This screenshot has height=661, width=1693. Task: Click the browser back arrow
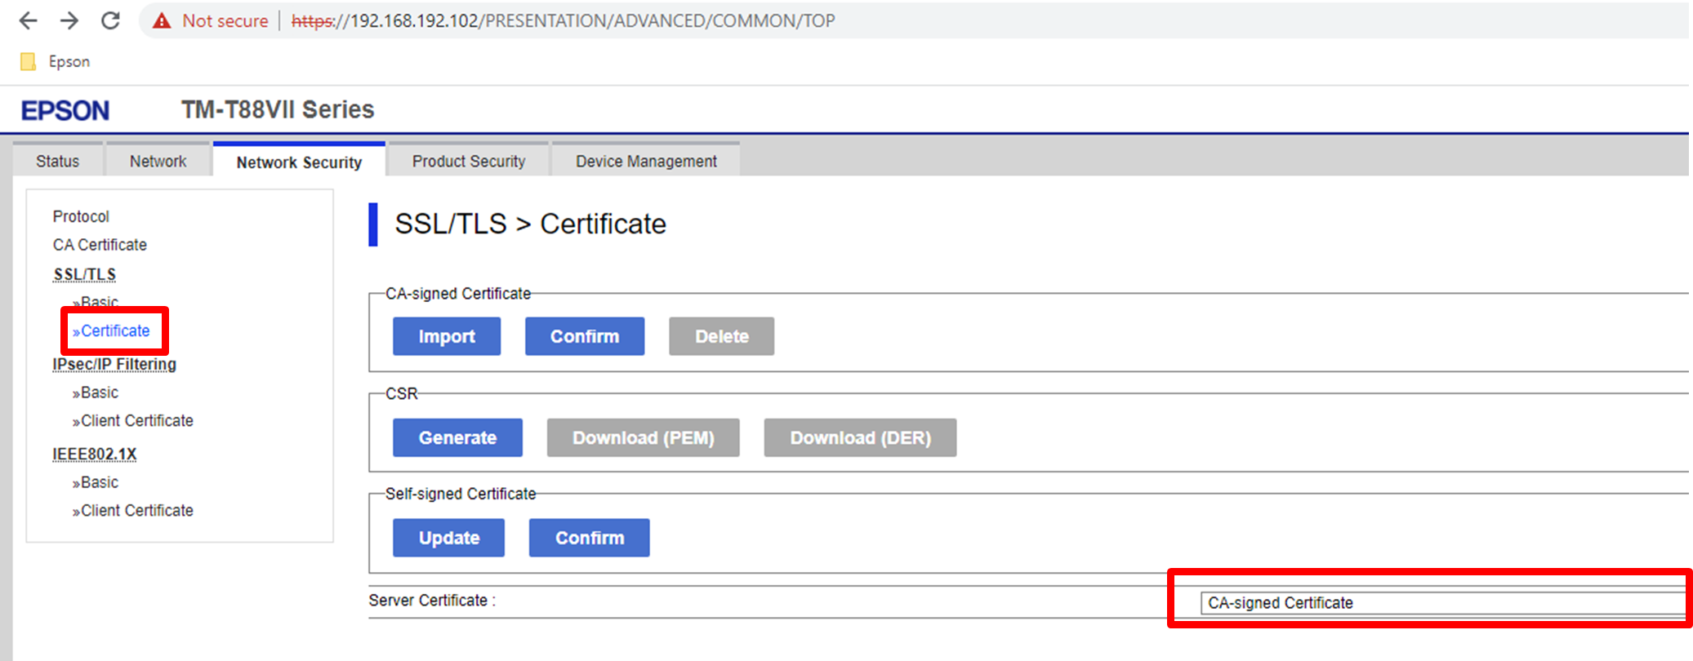coord(28,20)
